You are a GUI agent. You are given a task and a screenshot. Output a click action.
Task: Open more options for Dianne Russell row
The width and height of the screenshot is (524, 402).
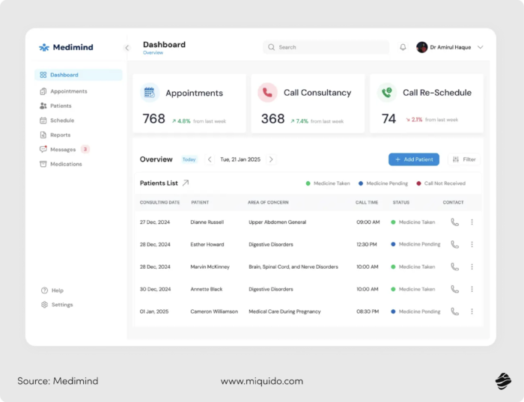click(x=472, y=222)
